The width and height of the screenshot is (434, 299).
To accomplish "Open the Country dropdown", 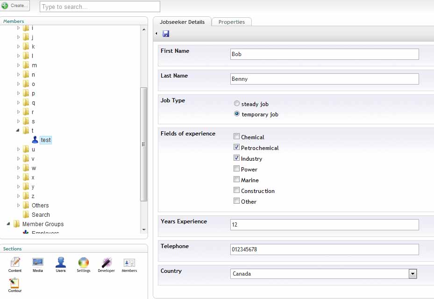I will (413, 274).
